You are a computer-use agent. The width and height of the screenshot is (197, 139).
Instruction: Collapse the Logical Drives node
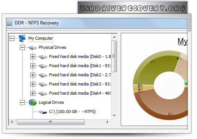[22, 102]
